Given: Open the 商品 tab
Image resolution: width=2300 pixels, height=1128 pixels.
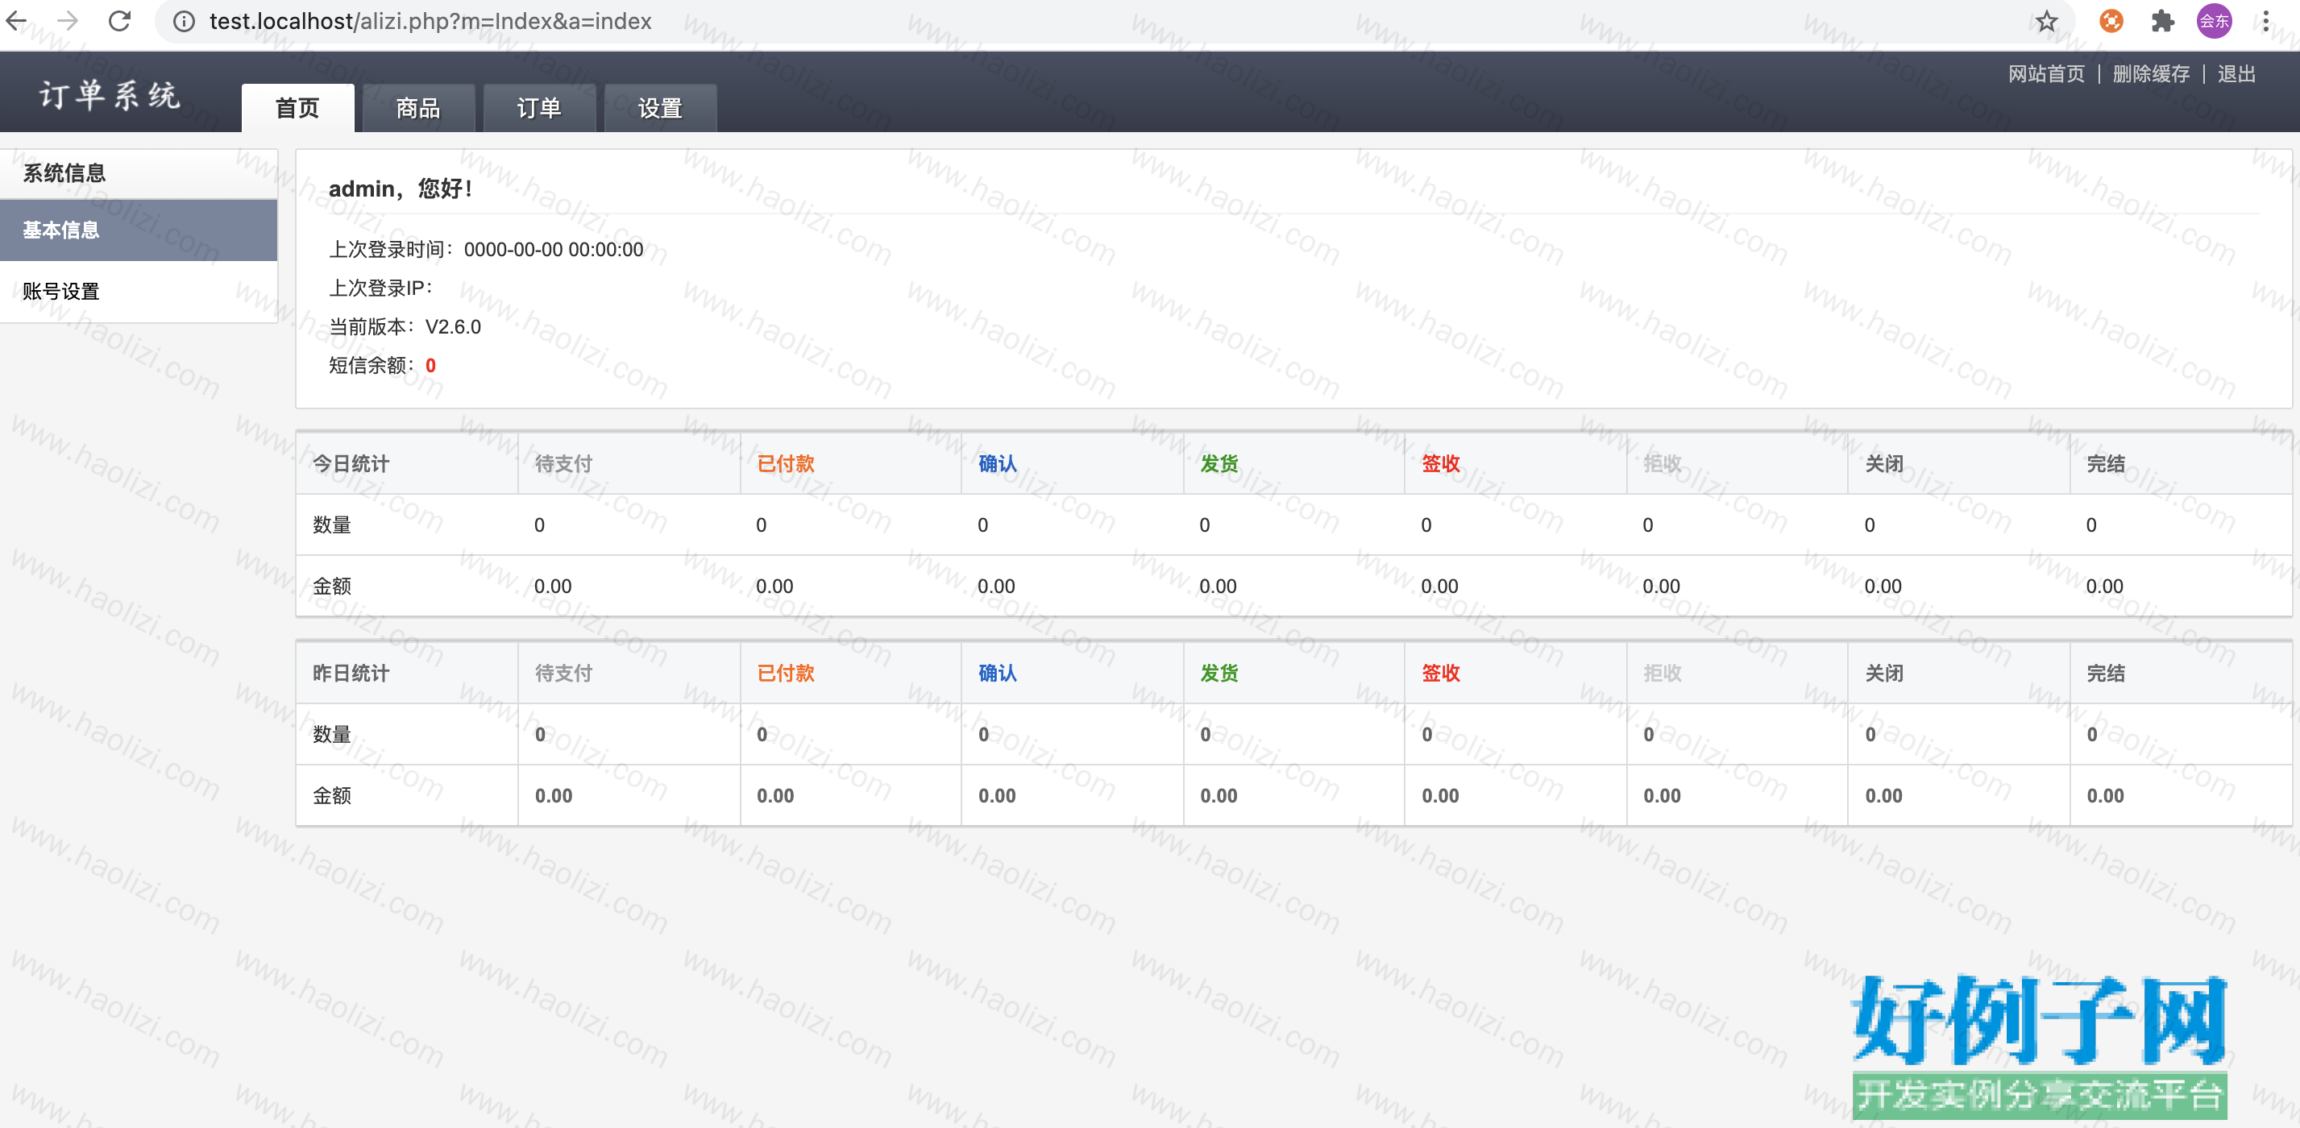Looking at the screenshot, I should click(418, 108).
